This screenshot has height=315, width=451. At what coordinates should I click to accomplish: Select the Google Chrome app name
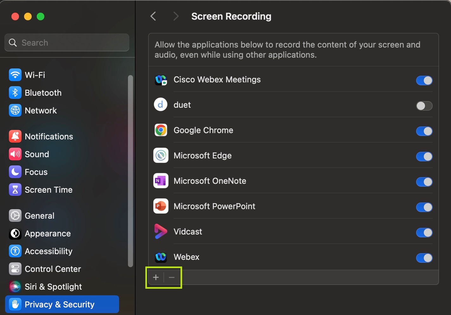pyautogui.click(x=203, y=130)
